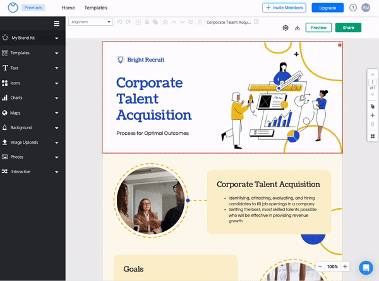Click the redo arrow in toolbar

128,22
